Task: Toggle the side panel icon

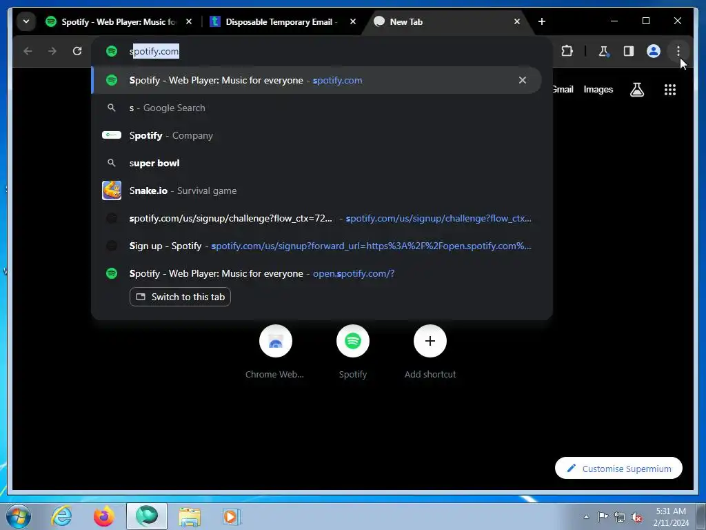Action: pyautogui.click(x=629, y=51)
